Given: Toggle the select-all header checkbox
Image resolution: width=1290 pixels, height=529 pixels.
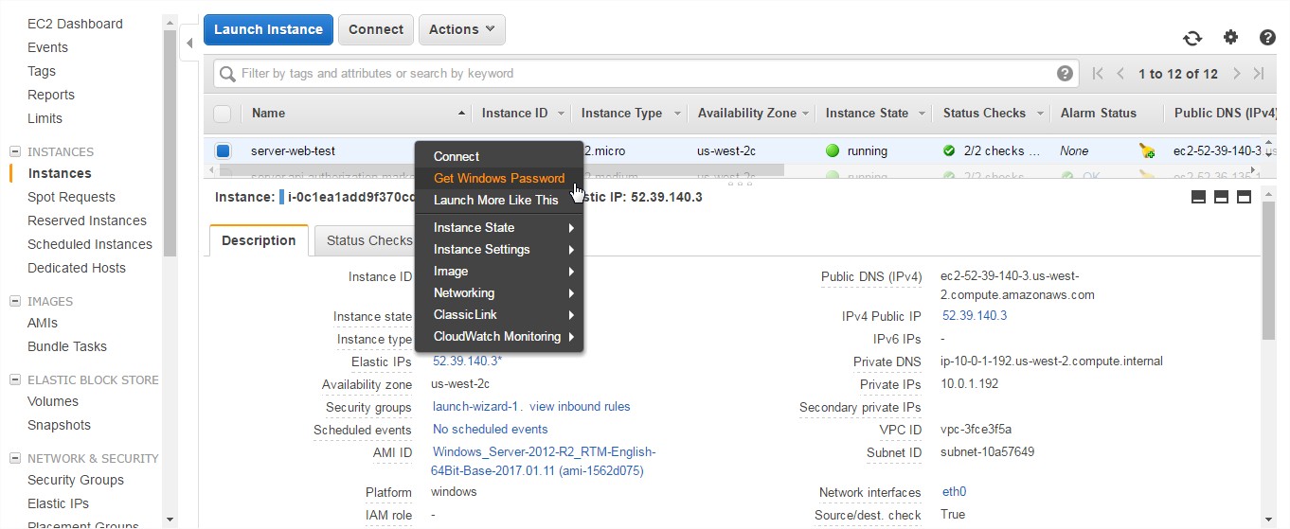Looking at the screenshot, I should click(223, 114).
